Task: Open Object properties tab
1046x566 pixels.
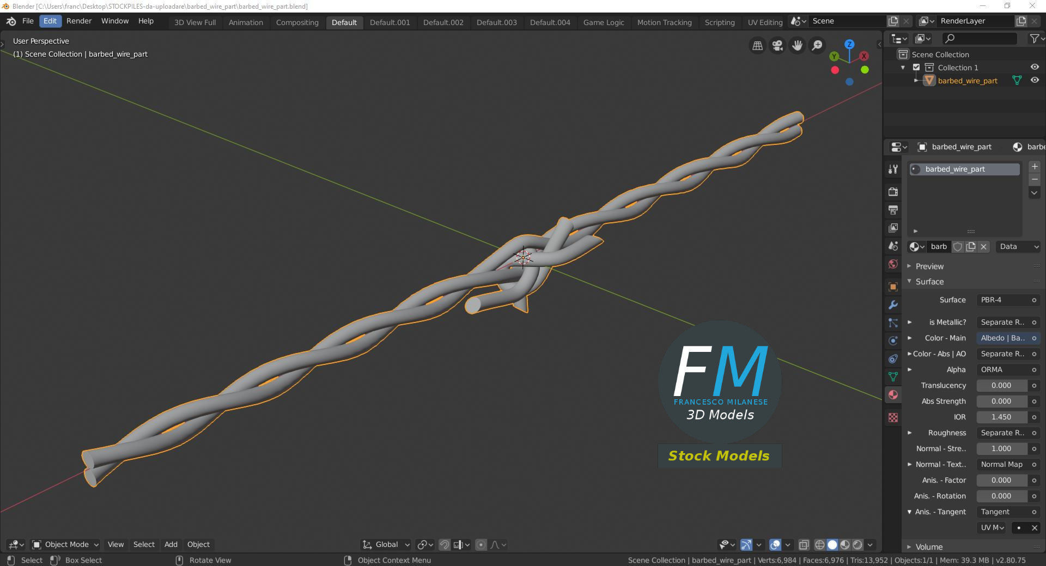Action: point(893,287)
